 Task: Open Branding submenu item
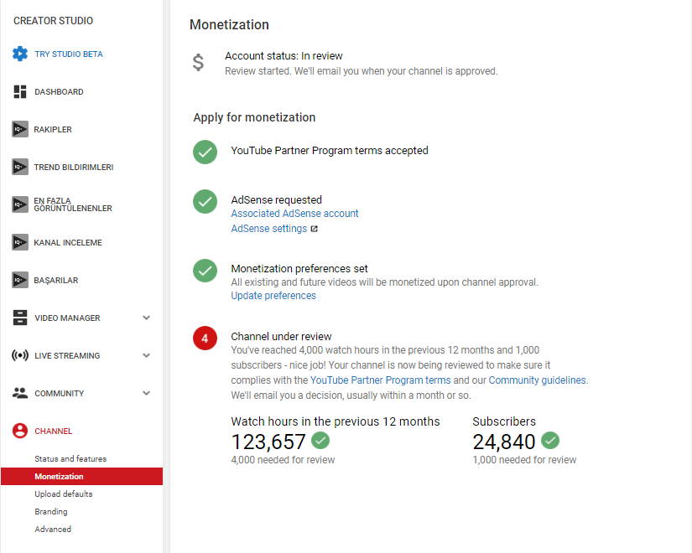point(51,512)
